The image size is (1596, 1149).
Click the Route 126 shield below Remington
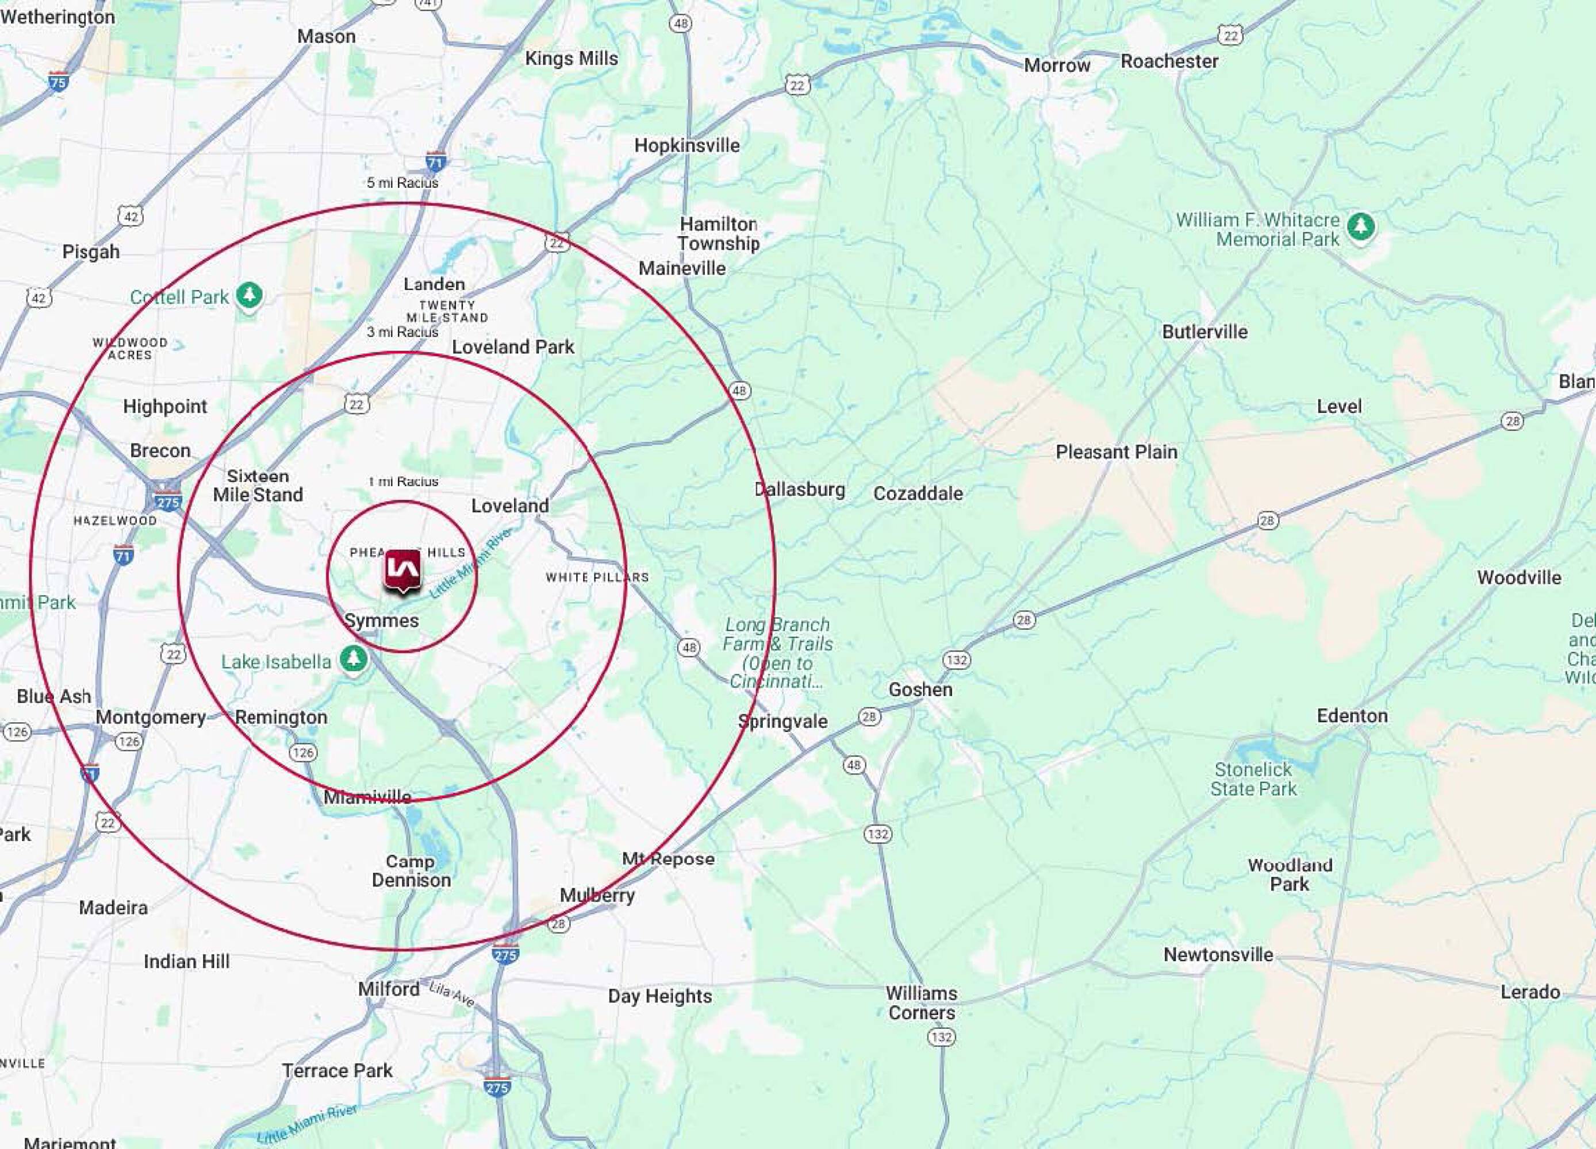pyautogui.click(x=302, y=753)
